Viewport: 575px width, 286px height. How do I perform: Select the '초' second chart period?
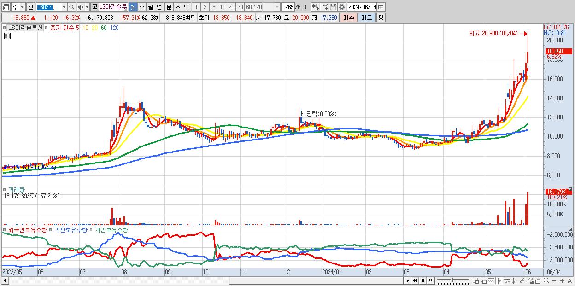(x=177, y=7)
